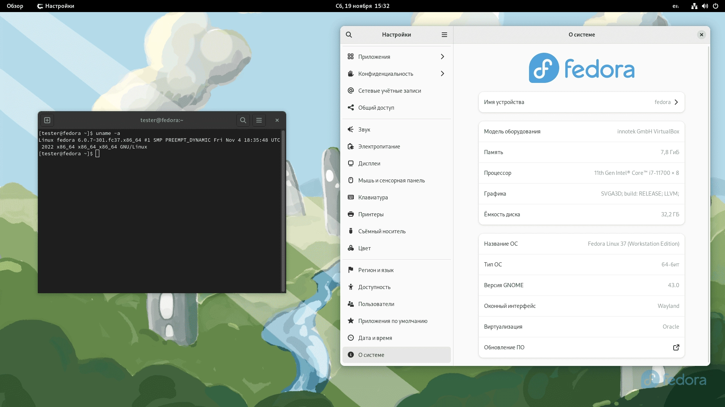Click the Applications grid icon
This screenshot has height=407, width=725.
click(351, 57)
